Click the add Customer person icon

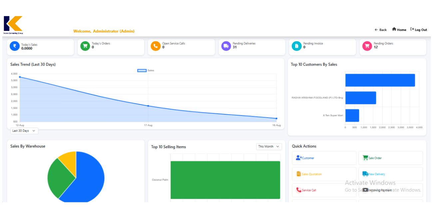point(298,158)
